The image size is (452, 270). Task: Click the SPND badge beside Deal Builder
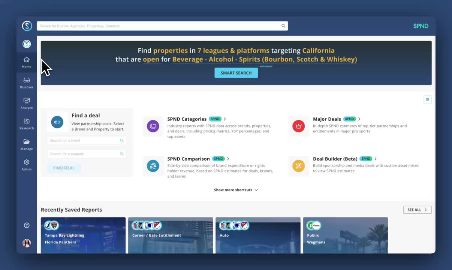366,159
